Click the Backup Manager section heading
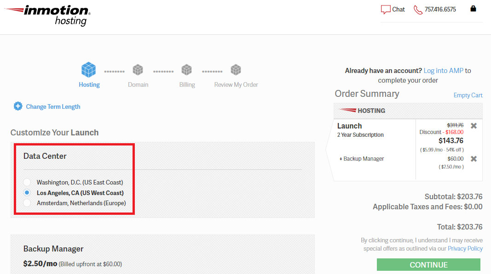491x274 pixels. coord(53,249)
